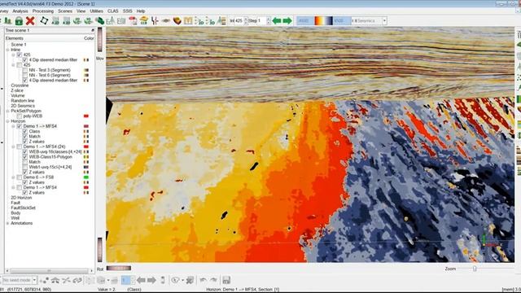Open the Seismics color table dropdown
Viewport: 521px width, 293px height.
click(x=384, y=21)
